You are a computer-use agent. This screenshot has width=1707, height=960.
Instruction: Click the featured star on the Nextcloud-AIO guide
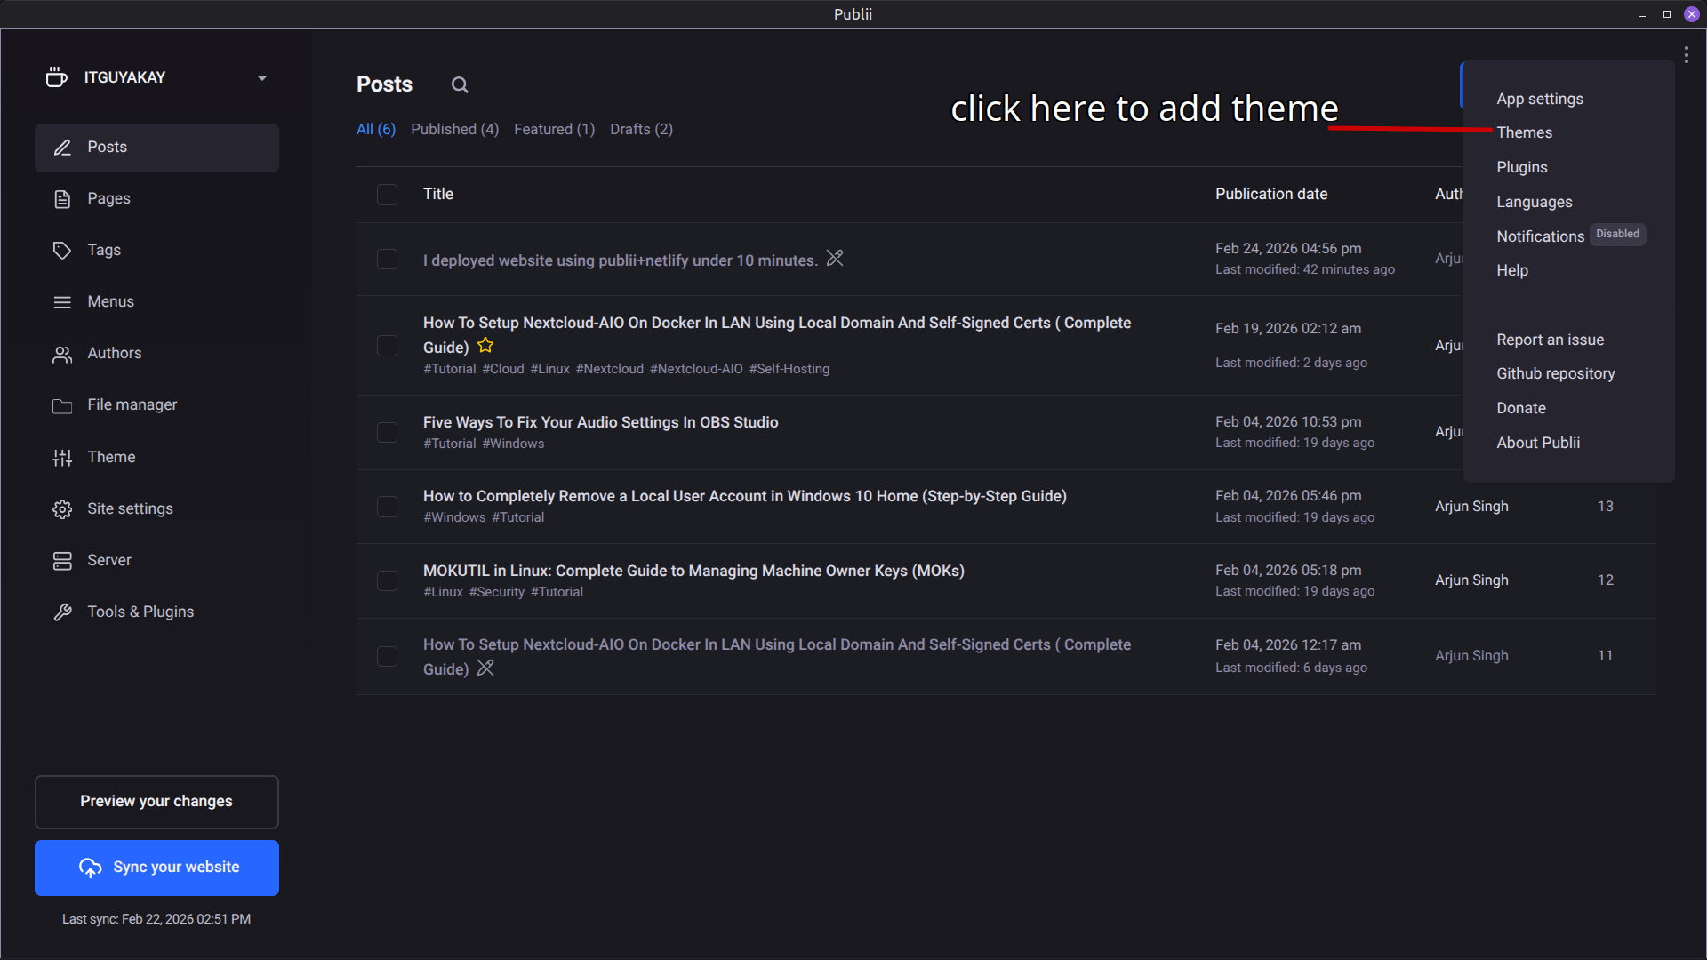click(485, 346)
